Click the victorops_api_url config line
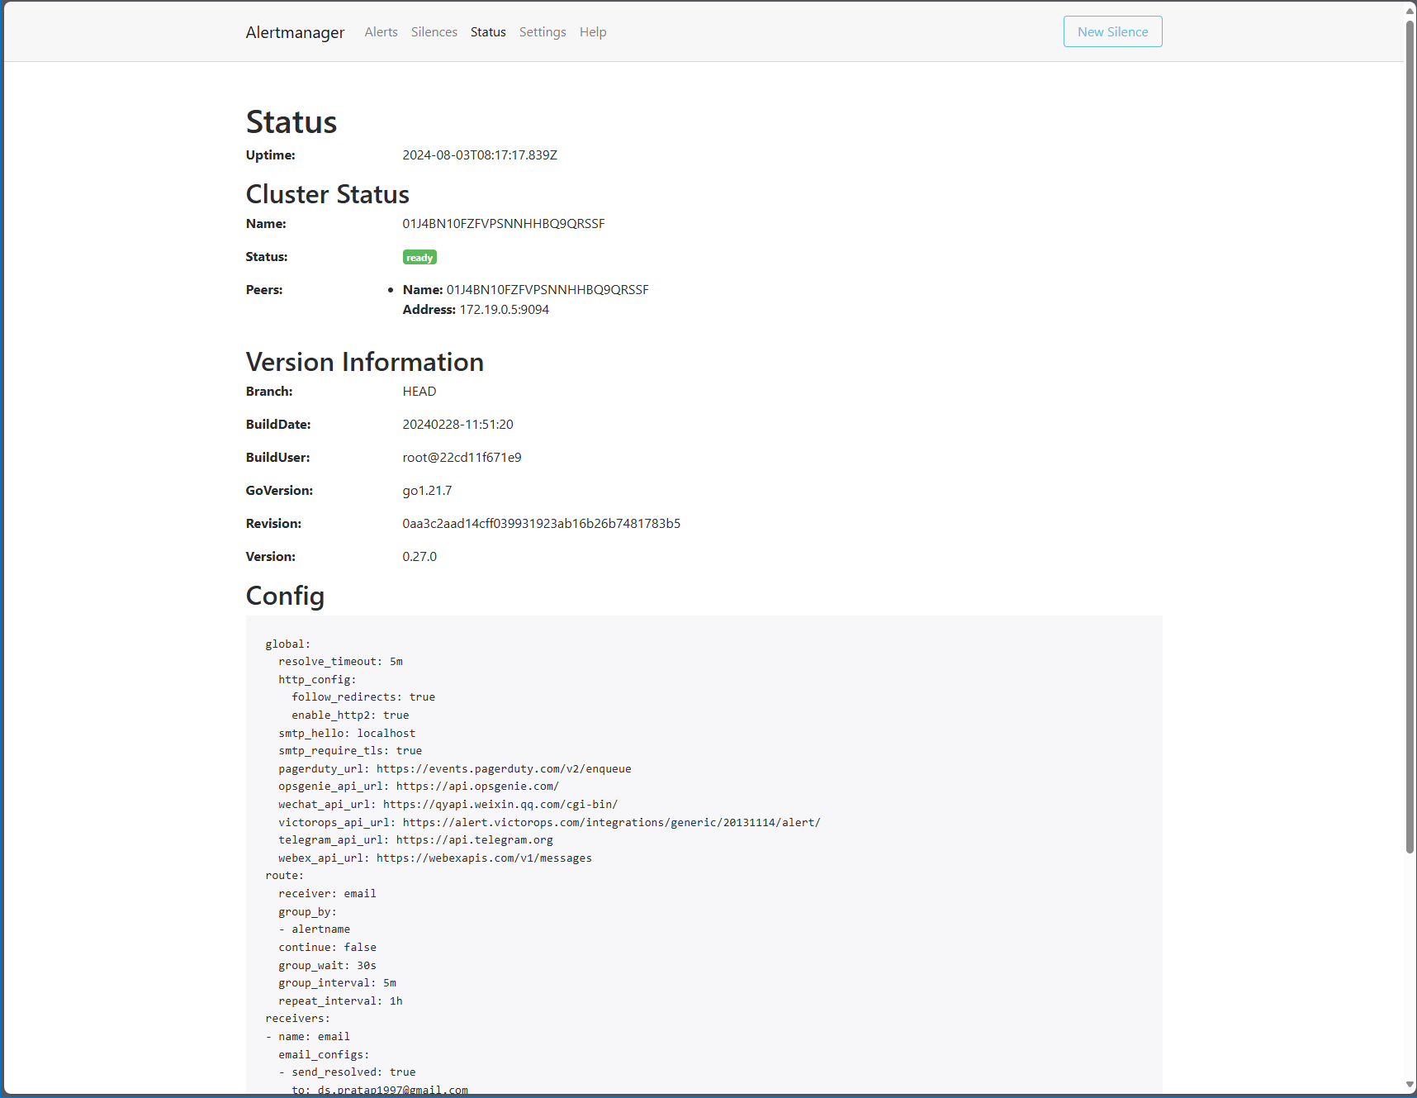The height and width of the screenshot is (1098, 1417). tap(549, 823)
